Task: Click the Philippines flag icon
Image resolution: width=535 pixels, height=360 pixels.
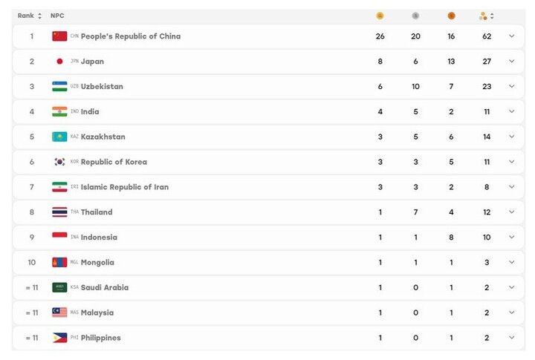Action: click(59, 338)
